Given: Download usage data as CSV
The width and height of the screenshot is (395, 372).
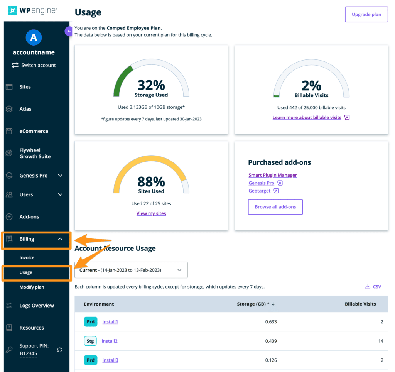Looking at the screenshot, I should (373, 287).
